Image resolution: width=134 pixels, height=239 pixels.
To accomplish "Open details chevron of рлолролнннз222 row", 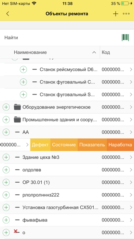I will tap(131, 195).
